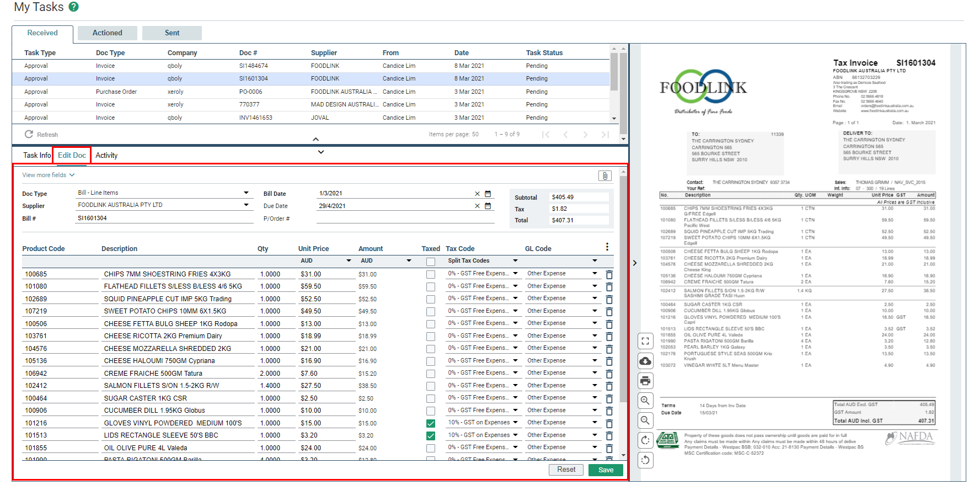The width and height of the screenshot is (974, 490).
Task: Refresh the task list
Action: click(x=41, y=135)
